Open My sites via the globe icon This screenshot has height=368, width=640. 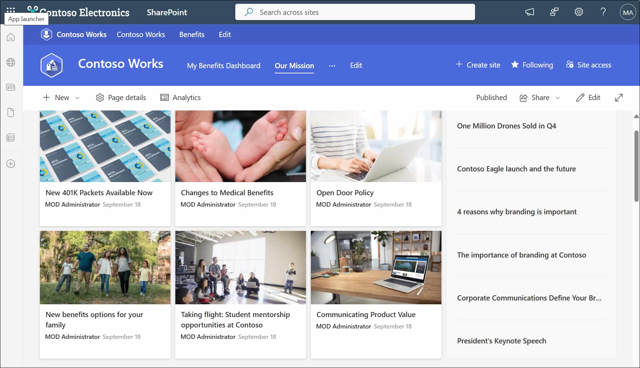coord(11,62)
